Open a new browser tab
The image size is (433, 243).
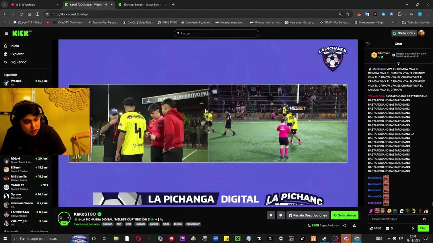click(x=173, y=5)
